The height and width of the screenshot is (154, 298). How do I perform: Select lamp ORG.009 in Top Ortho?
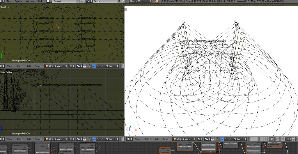(x=78, y=18)
